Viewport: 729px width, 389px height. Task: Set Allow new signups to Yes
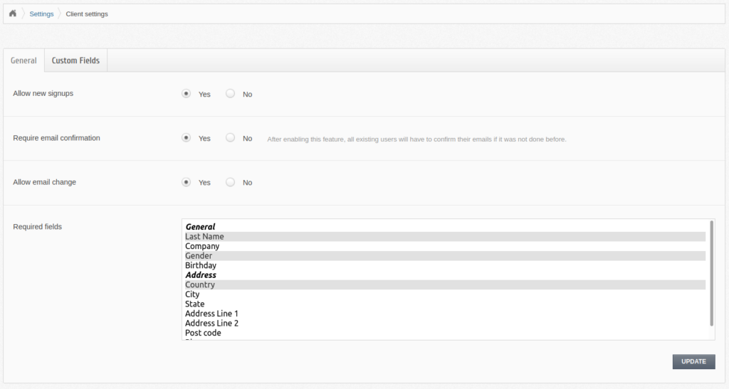(187, 93)
